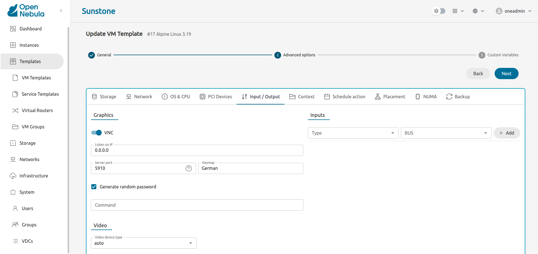Open the Video device type dropdown
This screenshot has width=538, height=254.
click(143, 243)
